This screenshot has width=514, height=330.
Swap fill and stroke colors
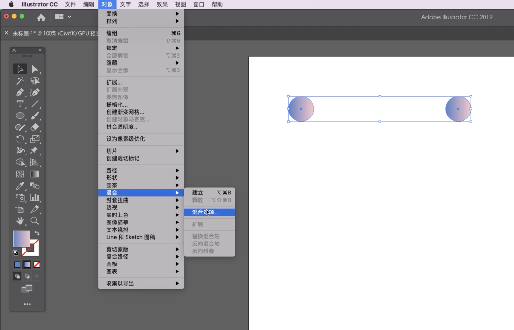pyautogui.click(x=37, y=233)
